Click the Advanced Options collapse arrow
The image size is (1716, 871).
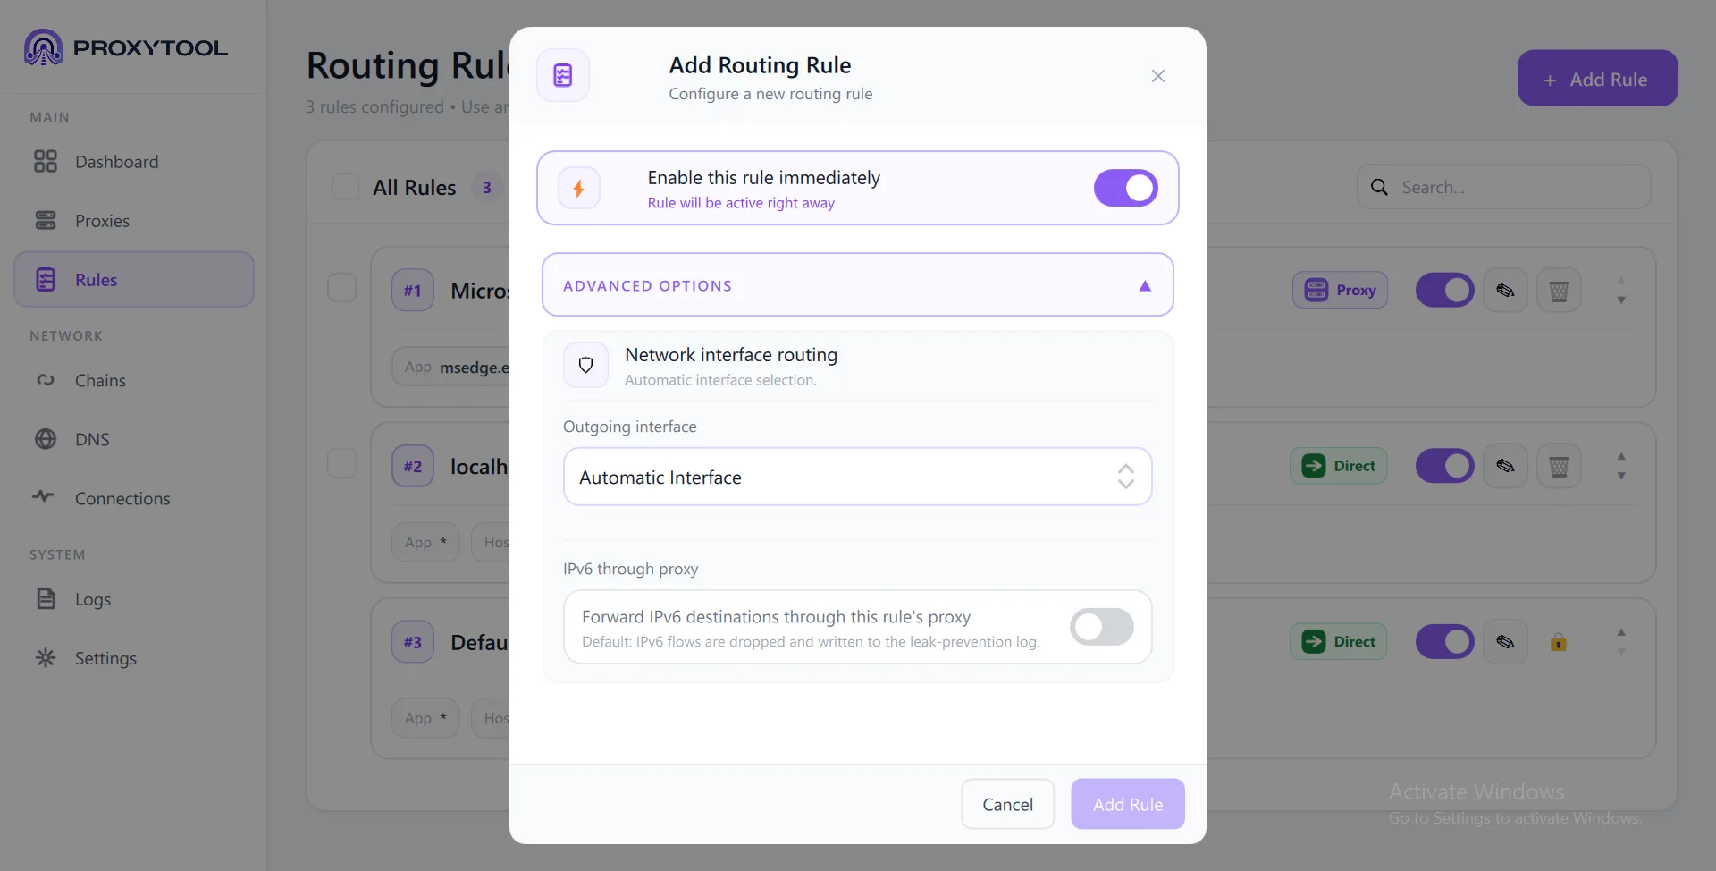click(1145, 286)
